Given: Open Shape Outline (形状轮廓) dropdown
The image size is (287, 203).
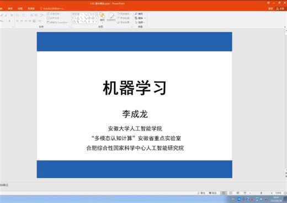Looking at the screenshot, I should pyautogui.click(x=124, y=18).
